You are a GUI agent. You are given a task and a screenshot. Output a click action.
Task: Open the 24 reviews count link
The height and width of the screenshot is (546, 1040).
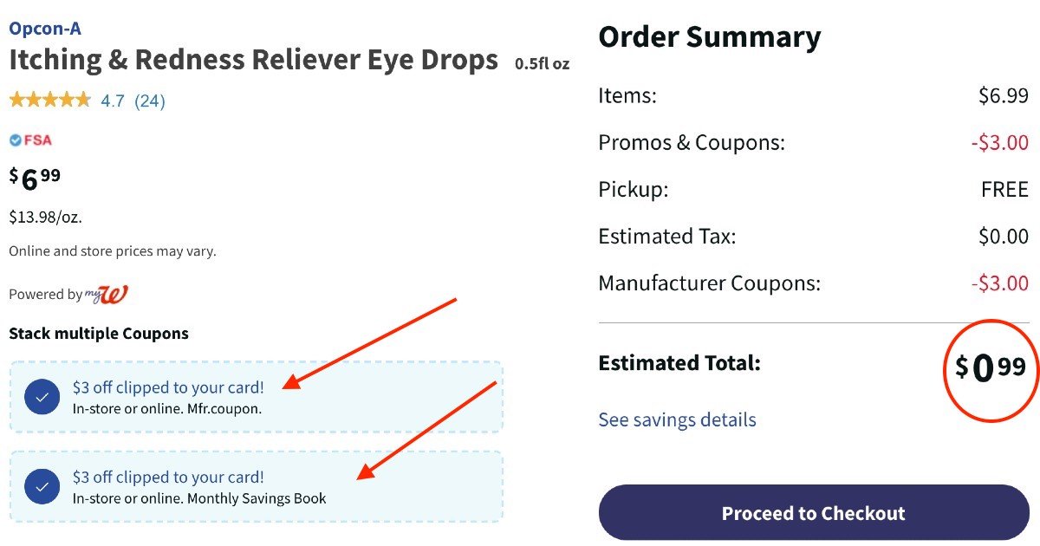point(149,101)
